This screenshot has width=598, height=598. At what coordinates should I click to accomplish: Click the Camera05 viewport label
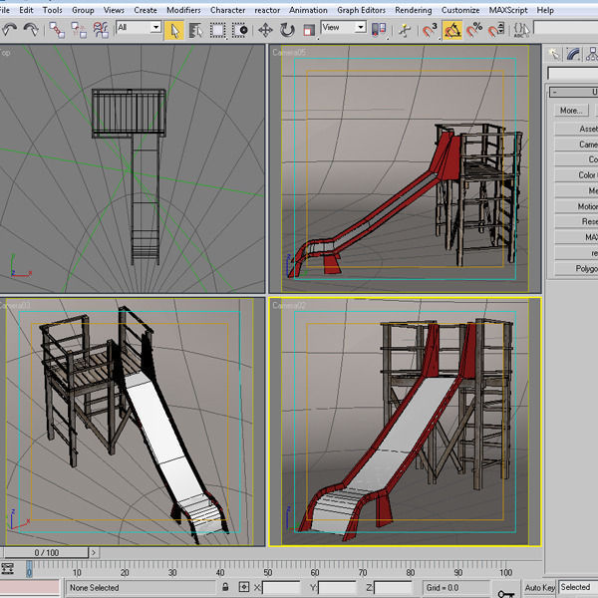[289, 52]
